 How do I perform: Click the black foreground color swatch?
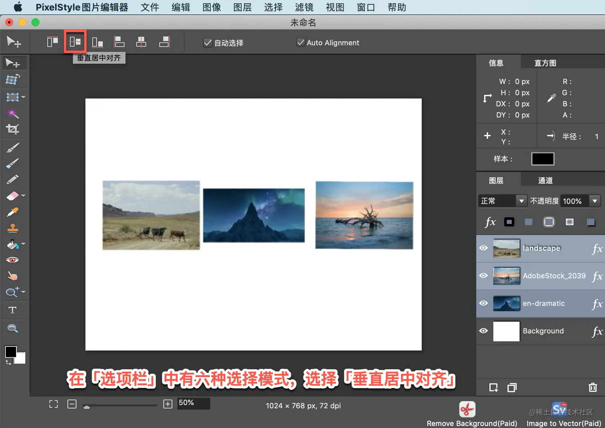10,352
